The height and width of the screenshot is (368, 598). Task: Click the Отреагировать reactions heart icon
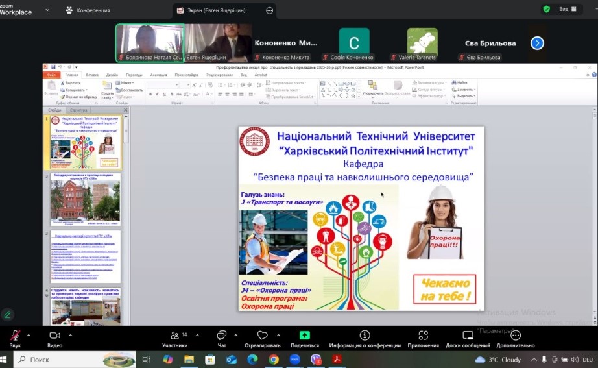[262, 336]
